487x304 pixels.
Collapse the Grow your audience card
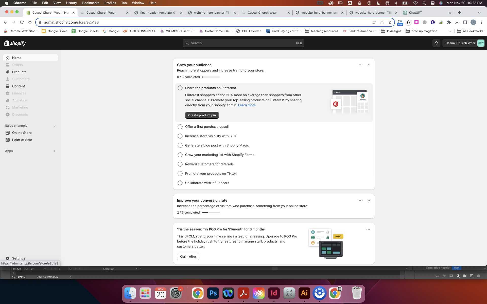pos(369,65)
